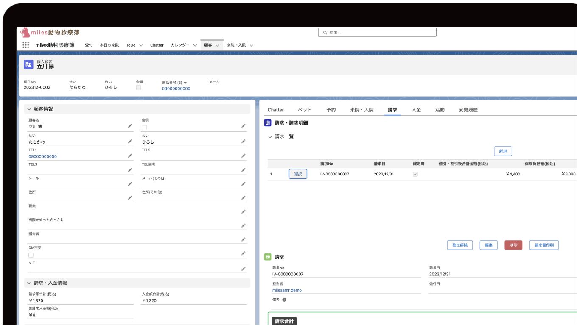The width and height of the screenshot is (577, 325).
Task: Open the カレンダー tab dropdown arrow
Action: [195, 45]
